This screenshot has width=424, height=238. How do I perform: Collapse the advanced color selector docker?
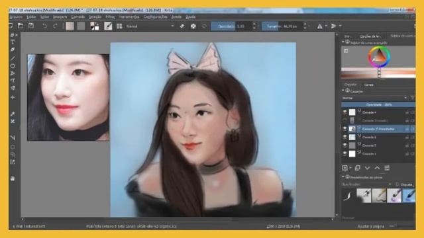343,42
